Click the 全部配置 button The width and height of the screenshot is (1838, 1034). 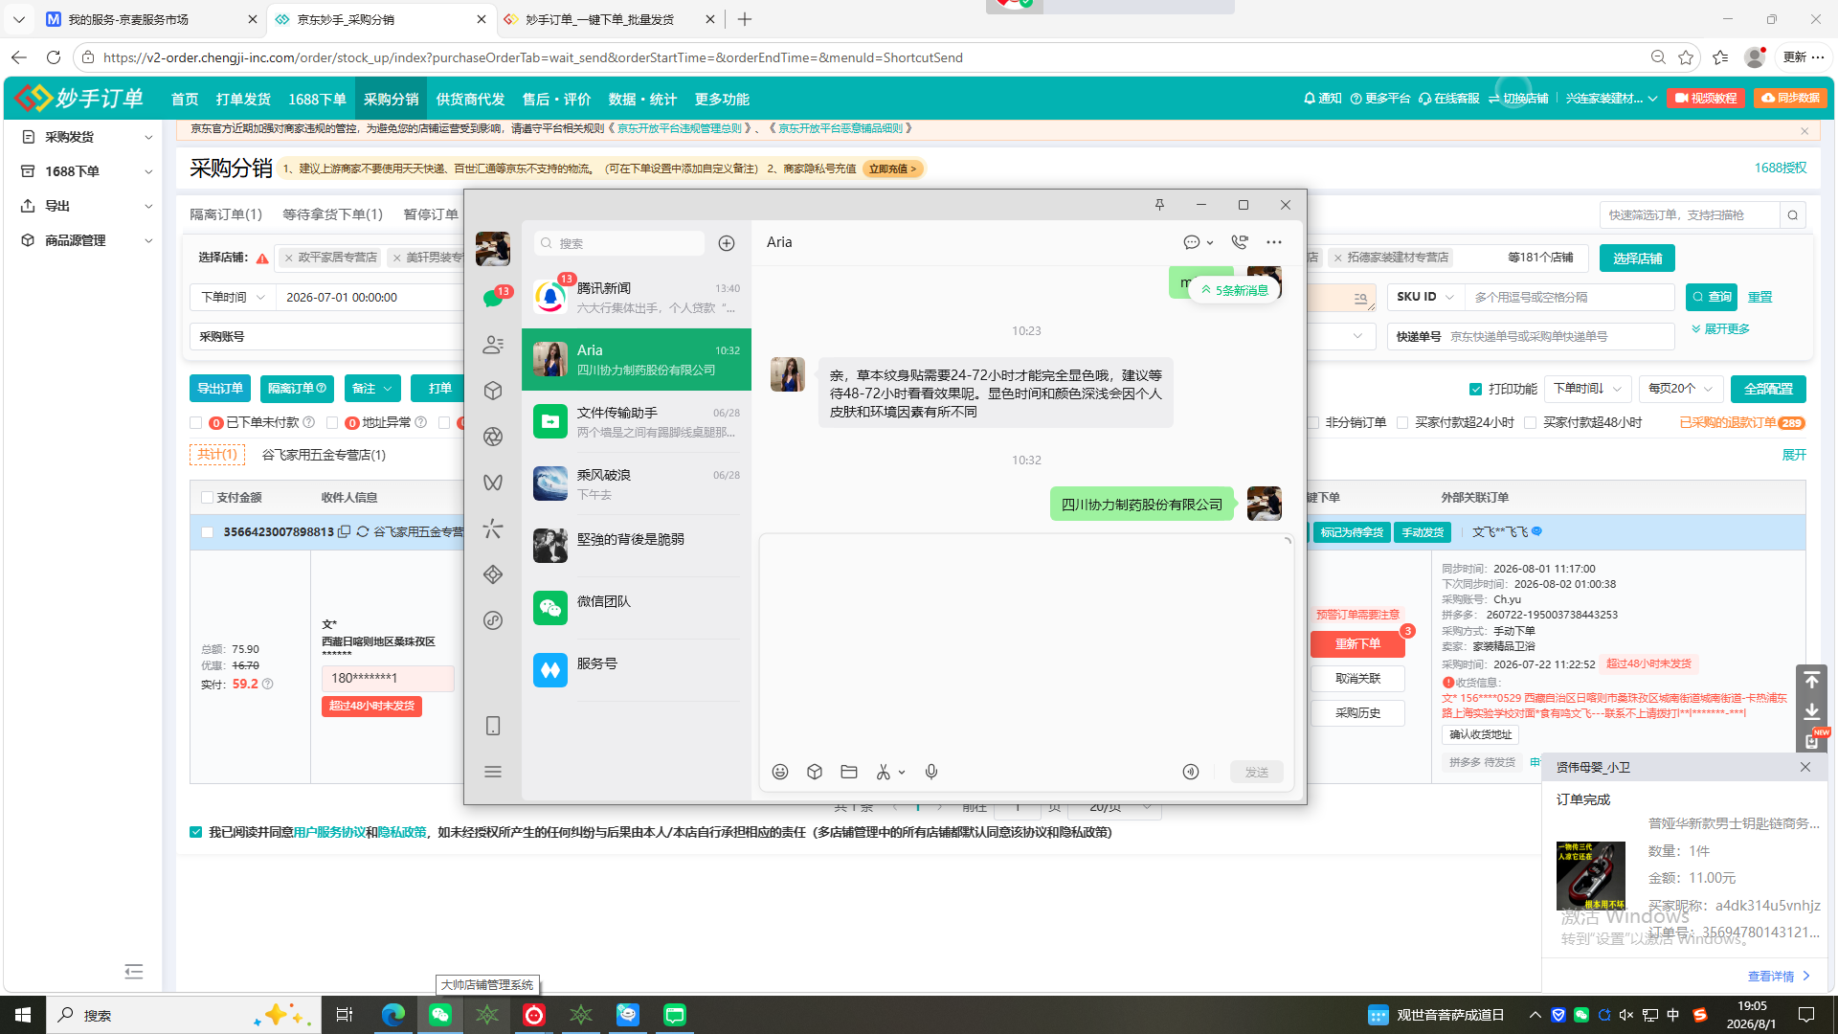click(1768, 389)
